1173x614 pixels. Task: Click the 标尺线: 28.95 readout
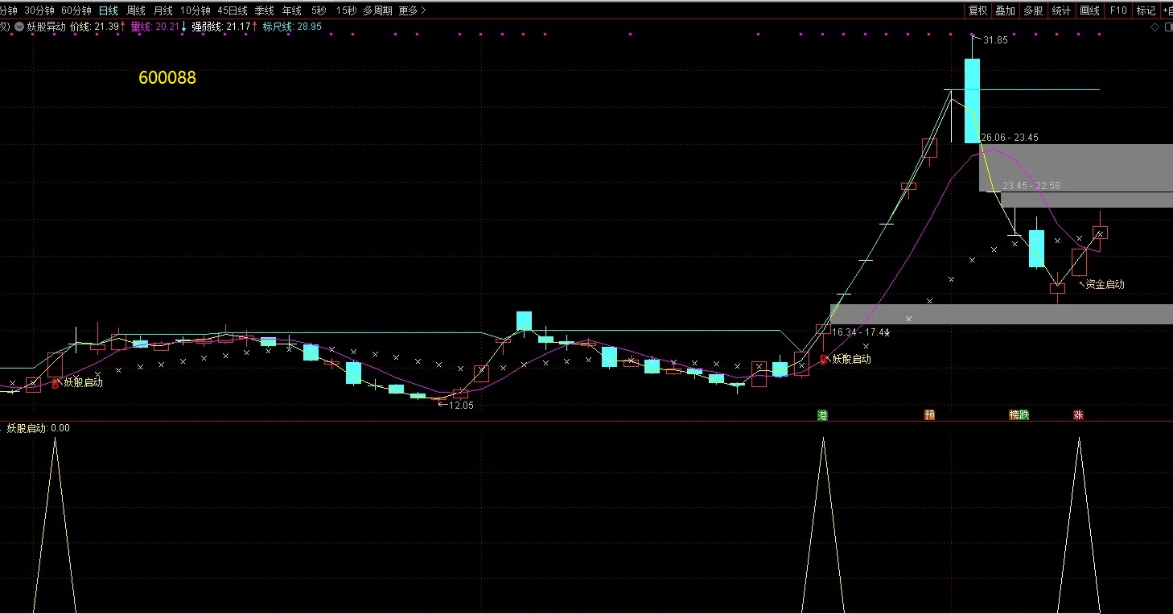(292, 27)
